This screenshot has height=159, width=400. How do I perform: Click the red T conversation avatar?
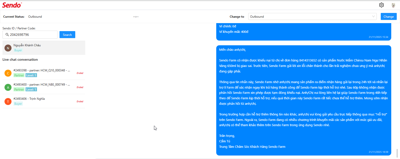tap(8, 102)
